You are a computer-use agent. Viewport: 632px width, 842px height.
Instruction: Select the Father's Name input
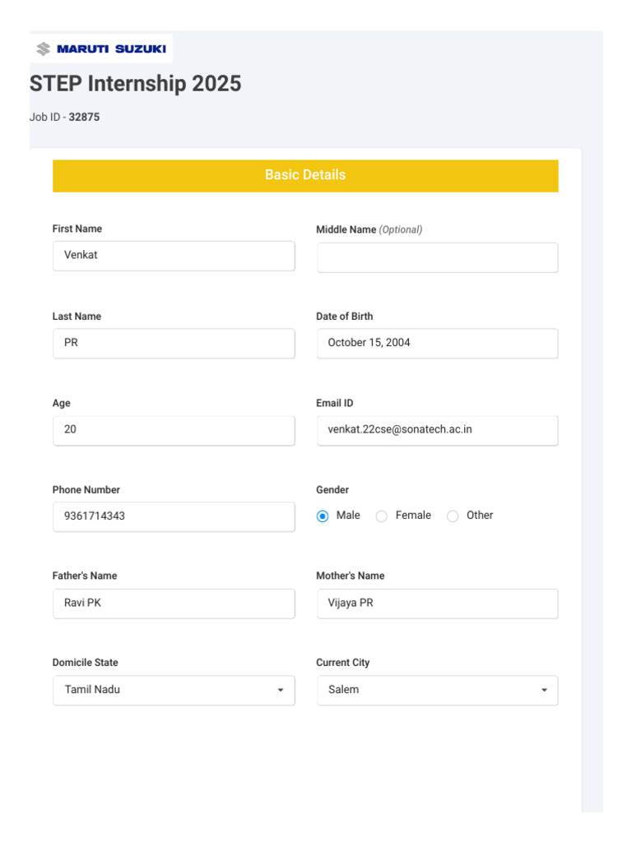pyautogui.click(x=174, y=604)
